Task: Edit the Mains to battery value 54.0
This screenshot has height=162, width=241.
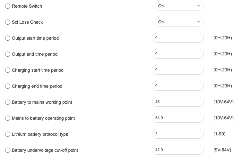Action: (178, 118)
